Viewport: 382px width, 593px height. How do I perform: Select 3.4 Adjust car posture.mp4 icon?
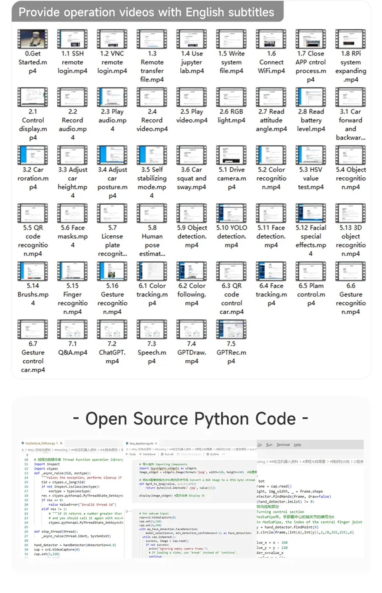coord(112,155)
